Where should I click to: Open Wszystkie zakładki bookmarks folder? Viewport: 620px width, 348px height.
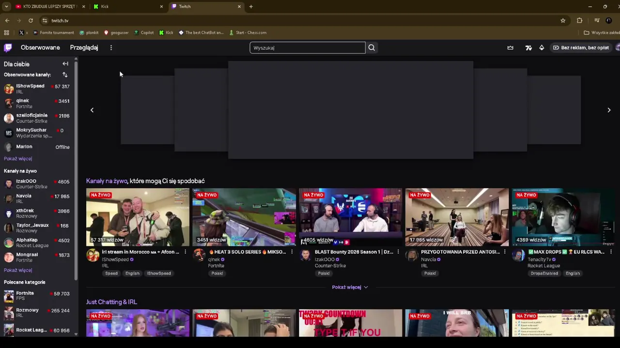coord(602,32)
